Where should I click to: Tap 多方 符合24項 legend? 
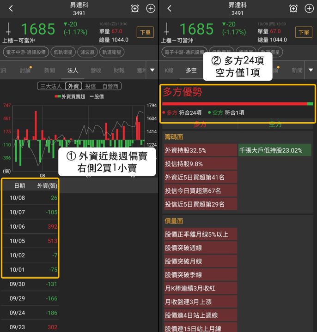[x=182, y=113]
